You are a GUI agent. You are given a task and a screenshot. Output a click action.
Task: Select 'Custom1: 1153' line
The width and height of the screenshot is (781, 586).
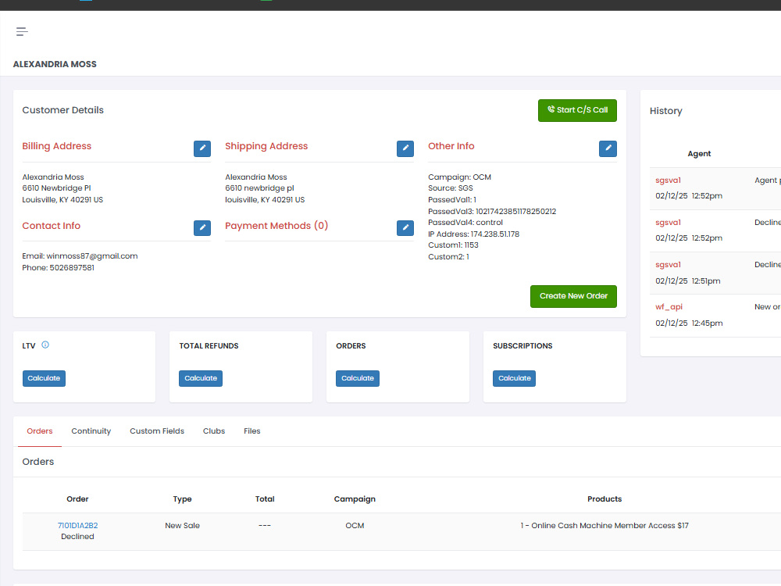453,245
